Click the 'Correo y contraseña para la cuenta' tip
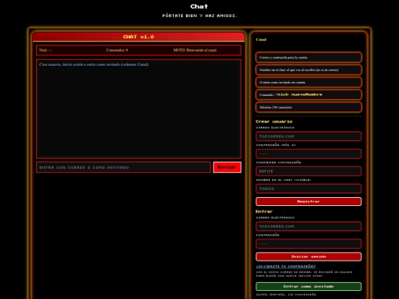Screen dimensions: 399x299 [x=308, y=58]
